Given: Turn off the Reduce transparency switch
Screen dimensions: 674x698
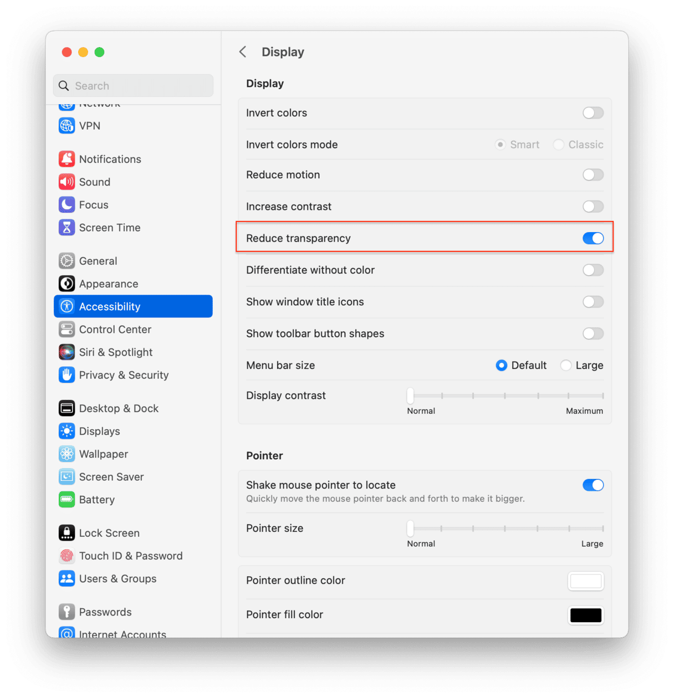Looking at the screenshot, I should pos(593,238).
